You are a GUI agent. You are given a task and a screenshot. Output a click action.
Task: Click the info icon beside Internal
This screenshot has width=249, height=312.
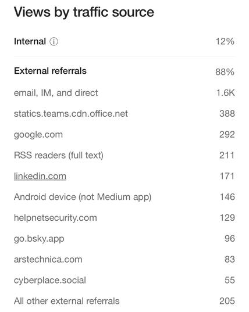[x=54, y=42]
